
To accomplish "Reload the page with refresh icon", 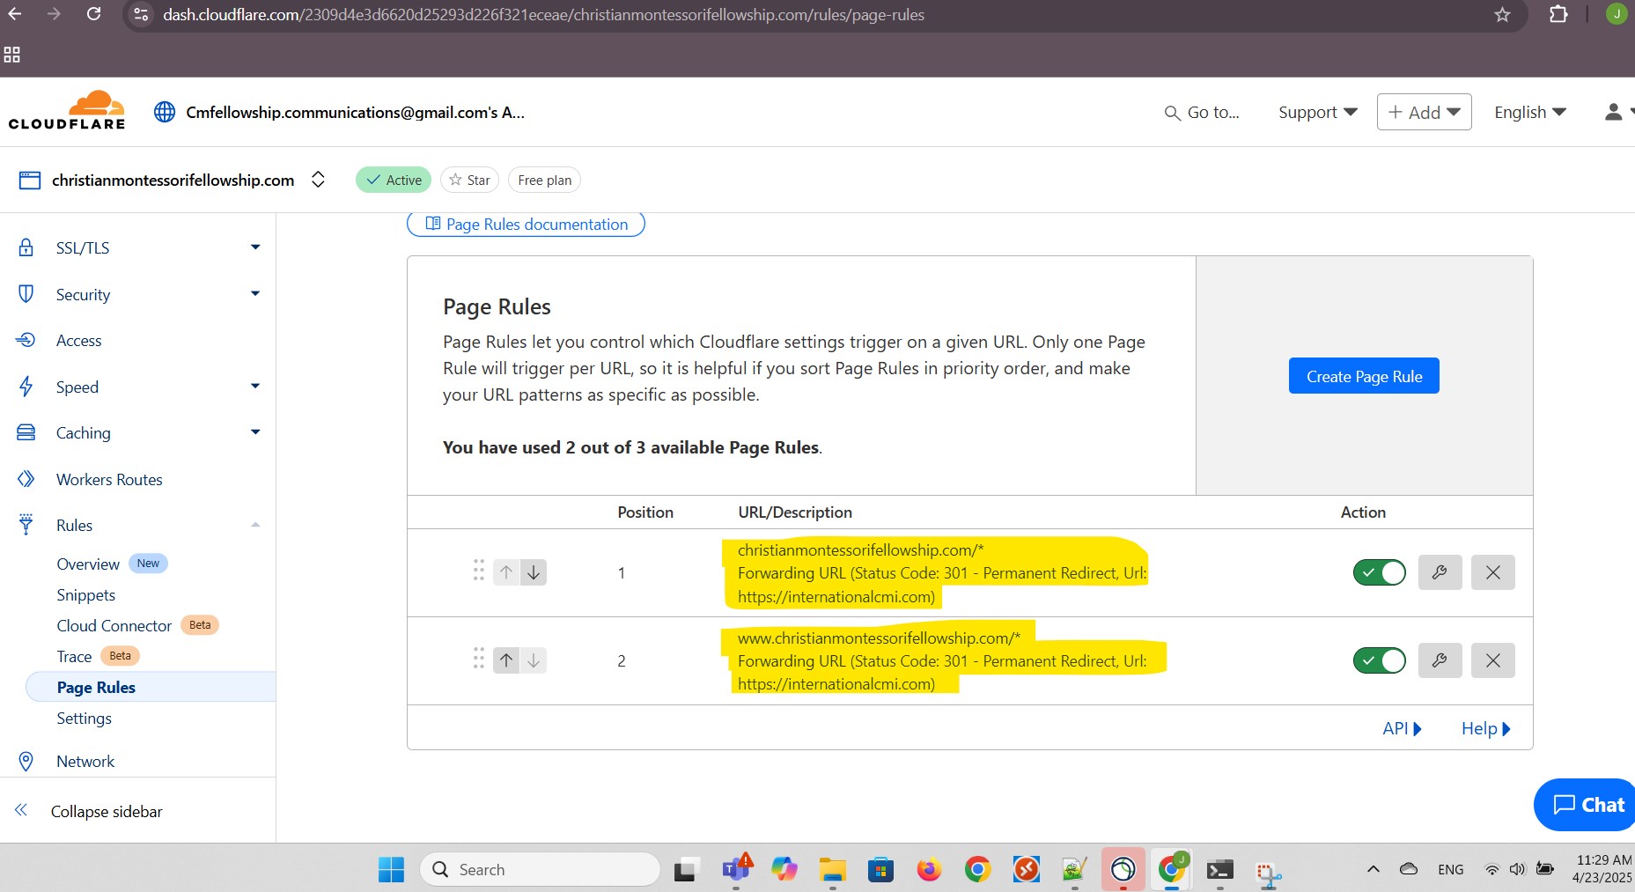I will [x=93, y=14].
